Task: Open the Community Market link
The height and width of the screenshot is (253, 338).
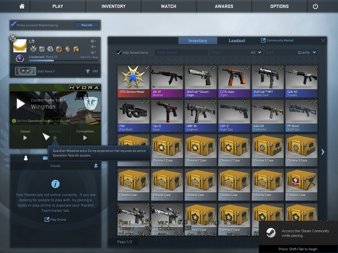Action: click(x=277, y=41)
